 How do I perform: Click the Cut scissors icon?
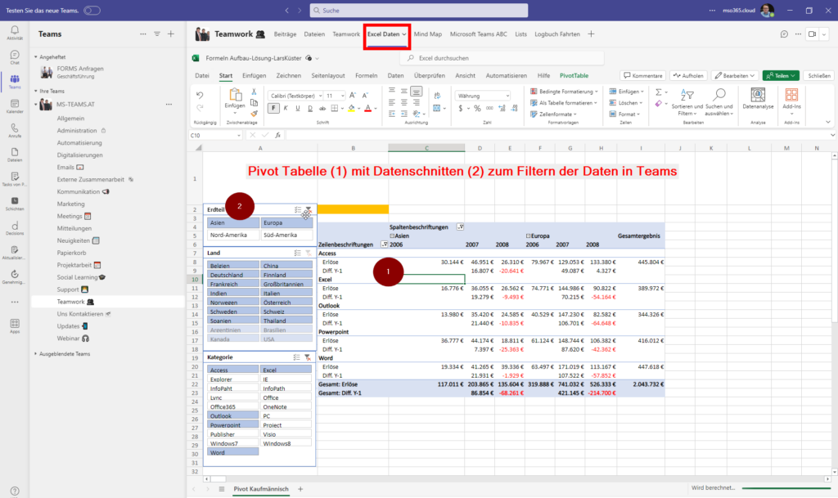[x=254, y=92]
